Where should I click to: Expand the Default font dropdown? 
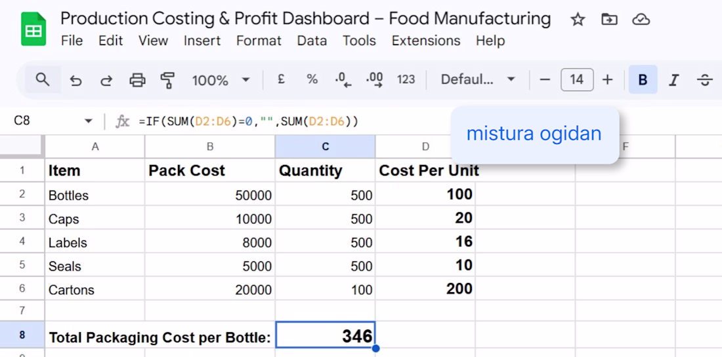point(477,80)
